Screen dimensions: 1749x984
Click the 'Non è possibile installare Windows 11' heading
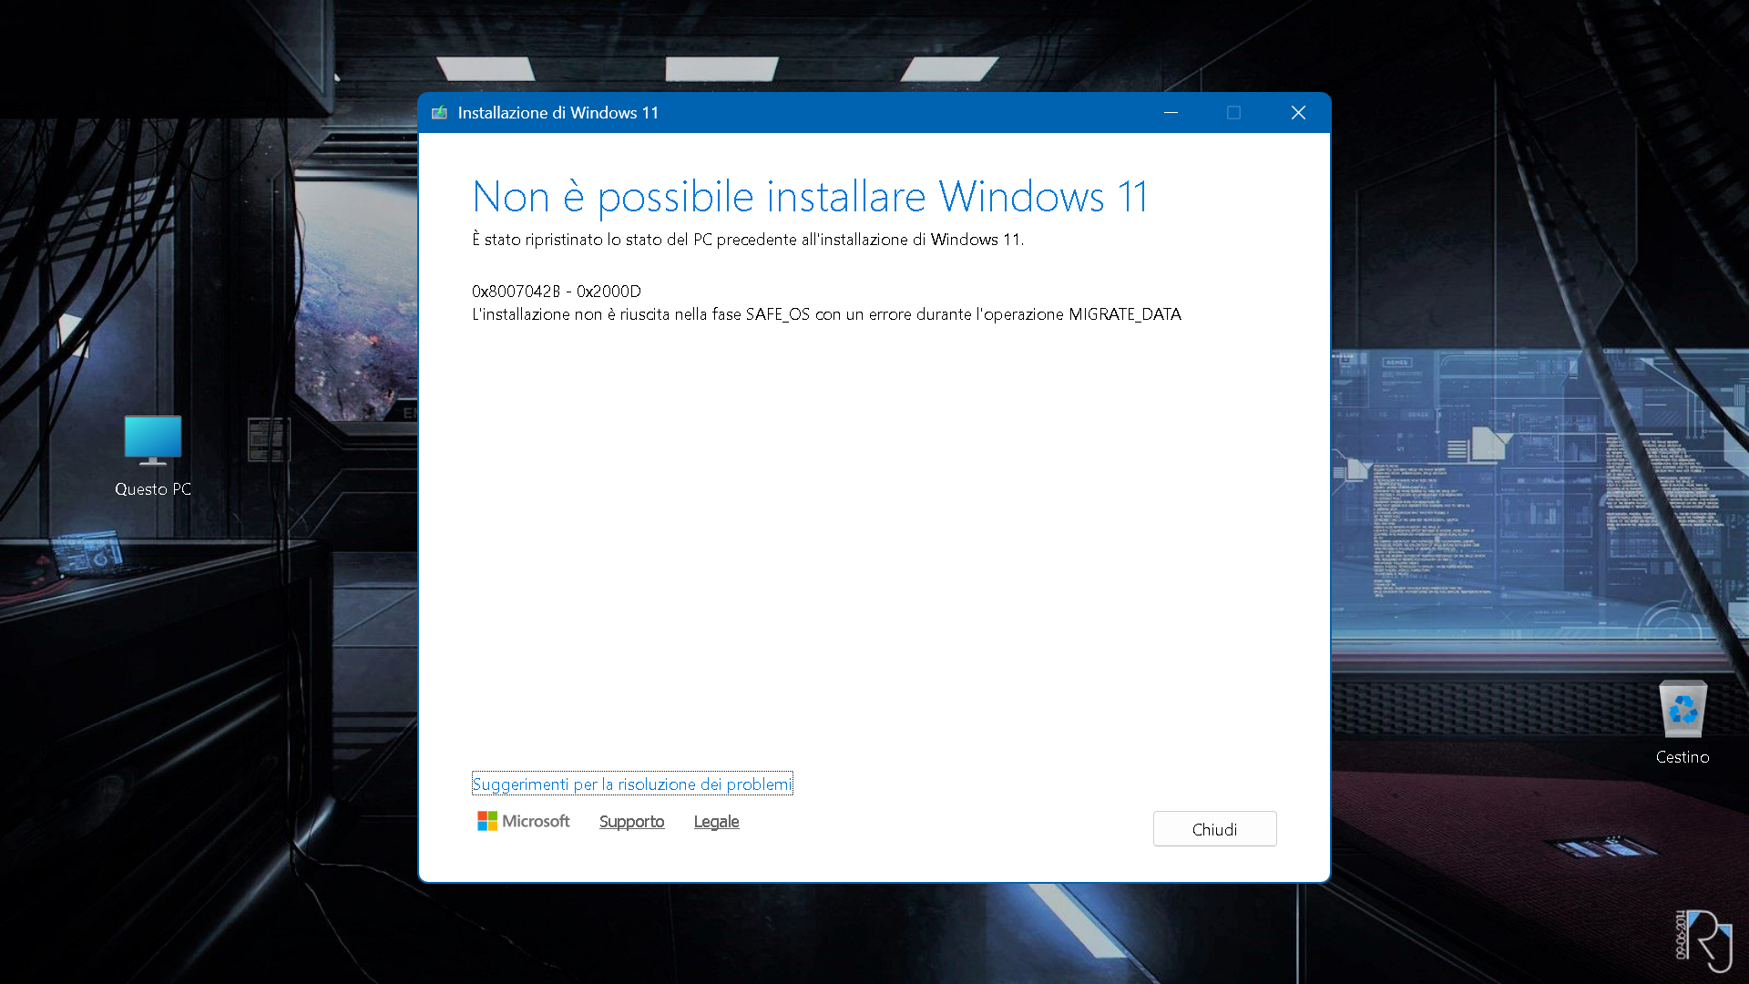pyautogui.click(x=811, y=197)
